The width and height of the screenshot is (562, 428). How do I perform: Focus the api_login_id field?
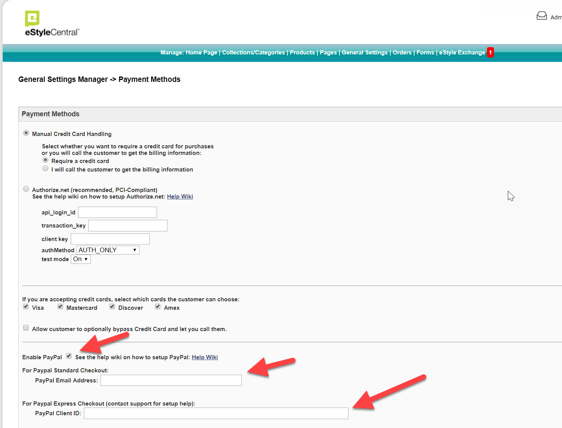(x=118, y=212)
